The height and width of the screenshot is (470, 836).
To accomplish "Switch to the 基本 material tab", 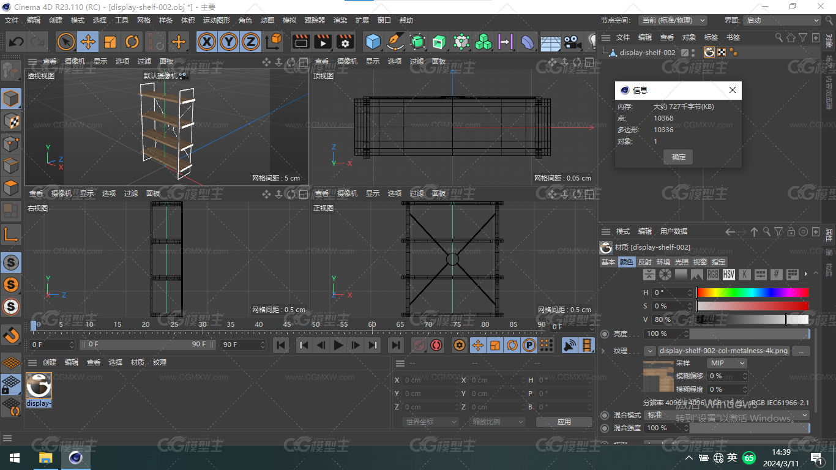I will pos(608,262).
